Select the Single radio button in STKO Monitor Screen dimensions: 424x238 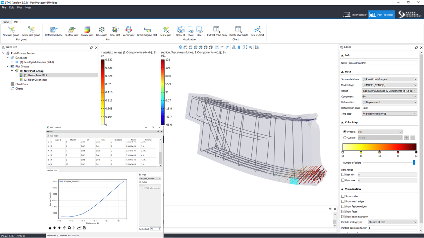(x=140, y=175)
